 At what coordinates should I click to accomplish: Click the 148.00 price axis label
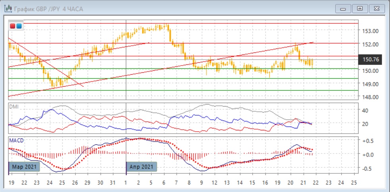pos(369,97)
